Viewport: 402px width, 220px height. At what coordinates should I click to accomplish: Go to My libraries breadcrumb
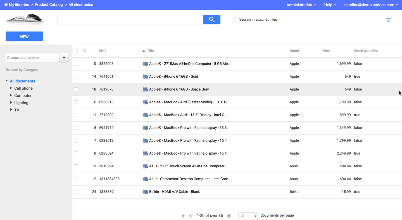coord(19,5)
